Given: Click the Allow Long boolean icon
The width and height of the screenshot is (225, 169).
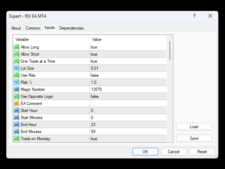Looking at the screenshot, I should [17, 47].
